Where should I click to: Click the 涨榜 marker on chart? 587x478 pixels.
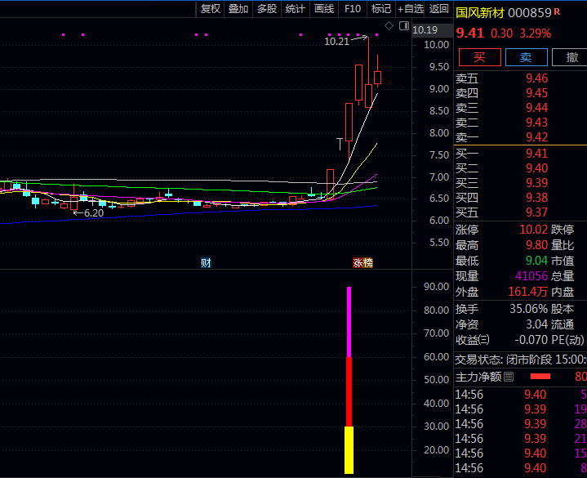pos(362,263)
